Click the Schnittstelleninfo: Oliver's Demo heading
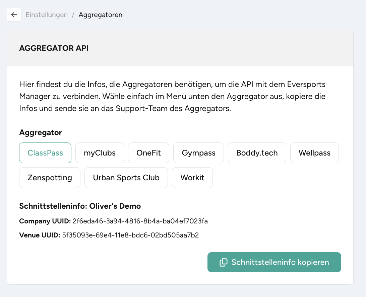This screenshot has height=297, width=366. (80, 206)
